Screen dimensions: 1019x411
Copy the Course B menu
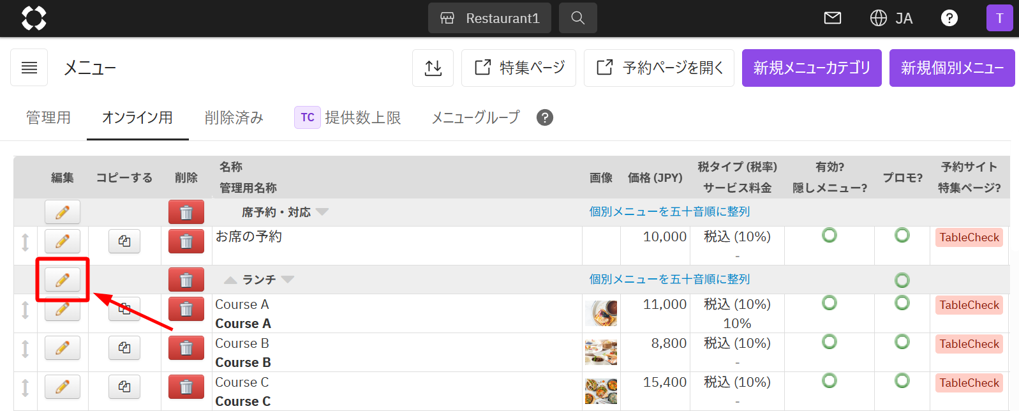point(124,348)
